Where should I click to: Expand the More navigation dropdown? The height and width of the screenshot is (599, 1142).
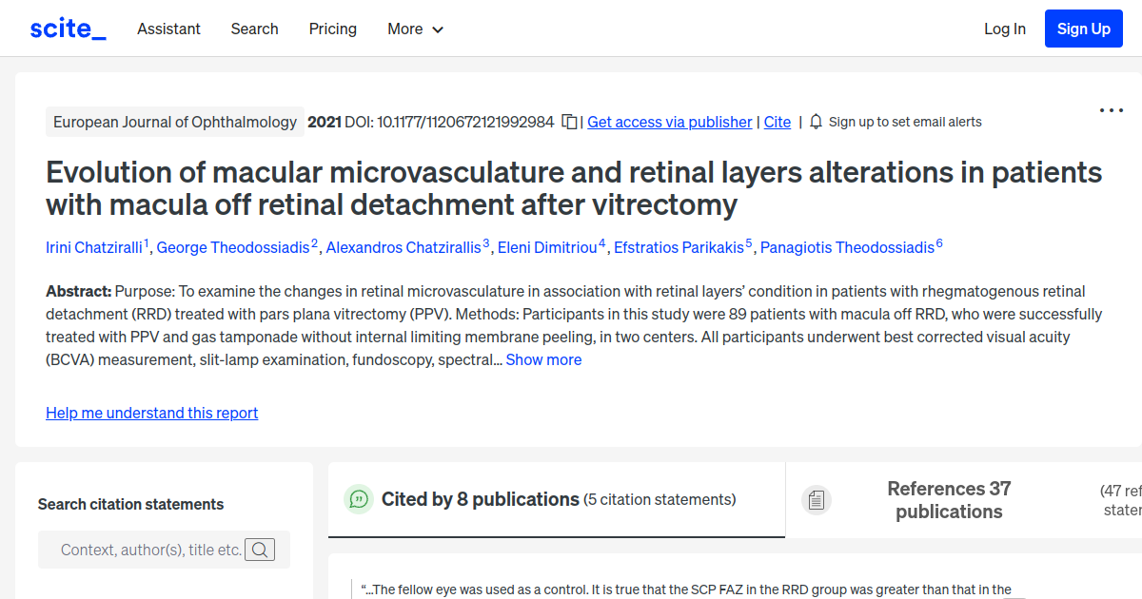point(415,29)
